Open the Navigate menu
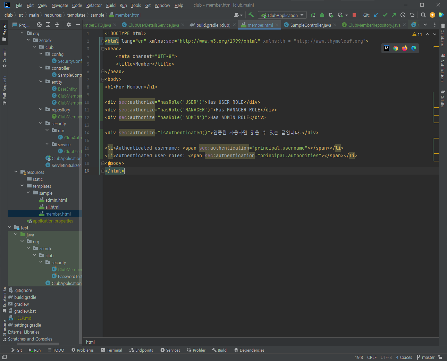 60,5
